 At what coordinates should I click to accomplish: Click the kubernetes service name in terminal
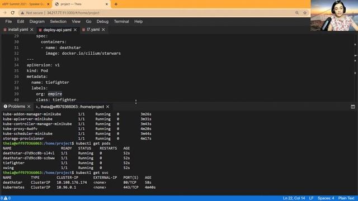pyautogui.click(x=13, y=188)
